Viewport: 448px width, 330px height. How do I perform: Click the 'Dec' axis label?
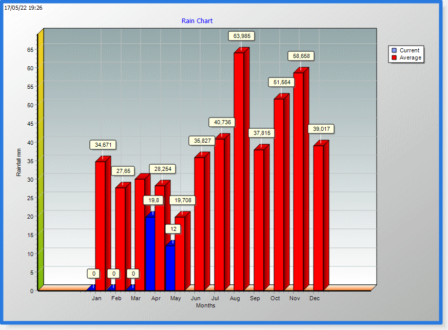pos(315,298)
